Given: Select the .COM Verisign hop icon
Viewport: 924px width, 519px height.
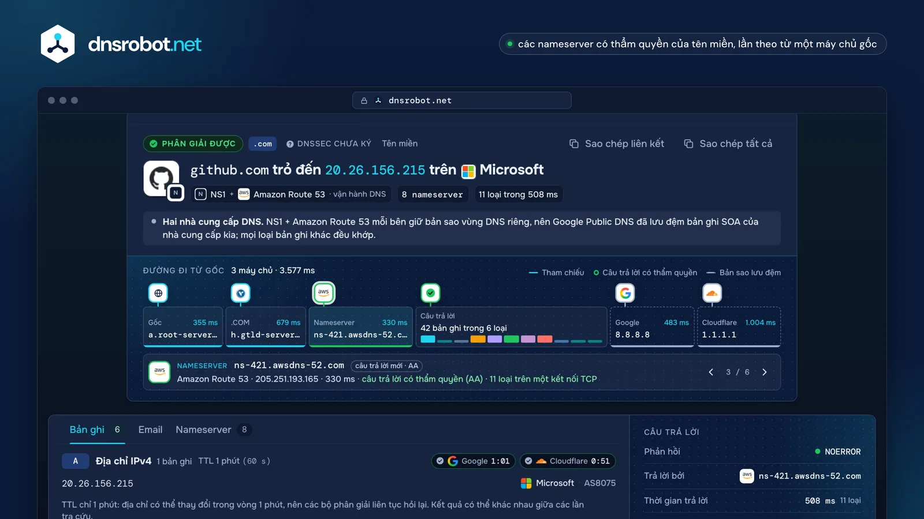Looking at the screenshot, I should [x=241, y=294].
